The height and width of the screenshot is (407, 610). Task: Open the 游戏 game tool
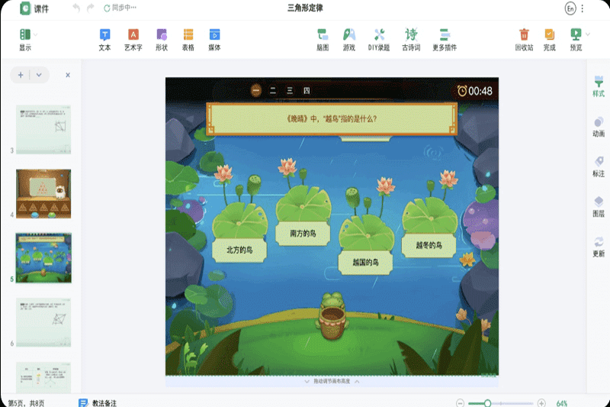pos(349,40)
